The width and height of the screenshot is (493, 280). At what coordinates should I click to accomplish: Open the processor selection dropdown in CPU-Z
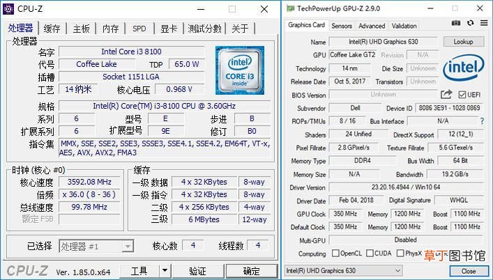[96, 247]
